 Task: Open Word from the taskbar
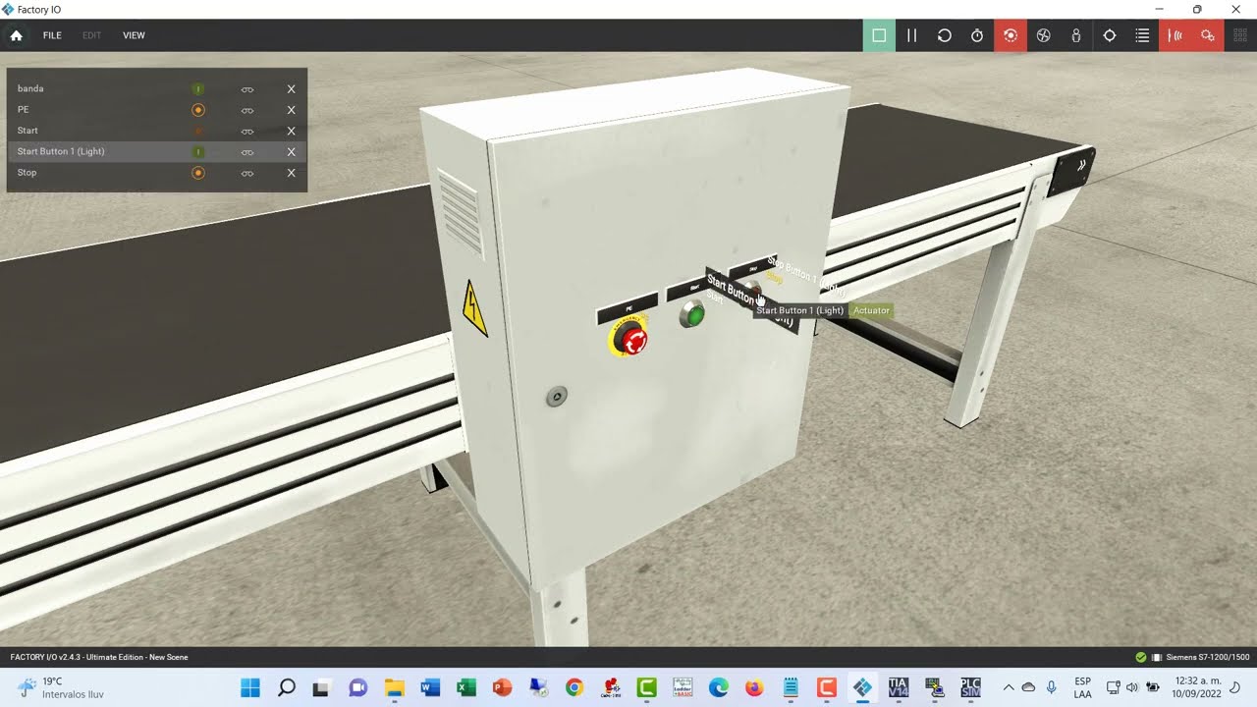pyautogui.click(x=430, y=687)
